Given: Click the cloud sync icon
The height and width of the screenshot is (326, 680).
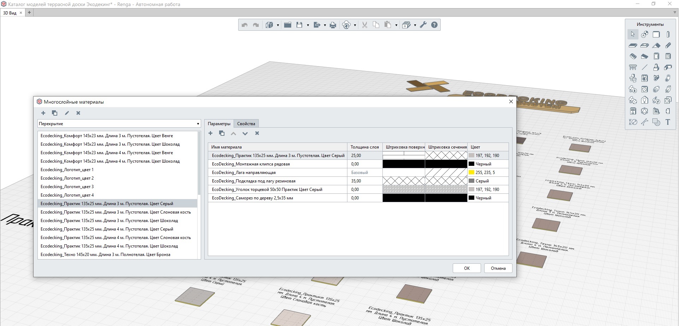Looking at the screenshot, I should click(346, 25).
